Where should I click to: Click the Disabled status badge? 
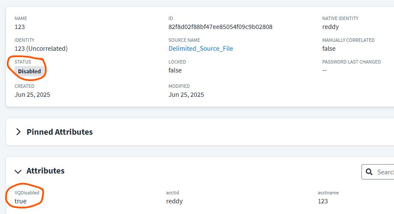(30, 71)
